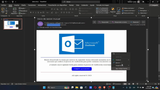160x90 pixels.
Task: Click Comentarios in the status bar
Action: (117, 84)
